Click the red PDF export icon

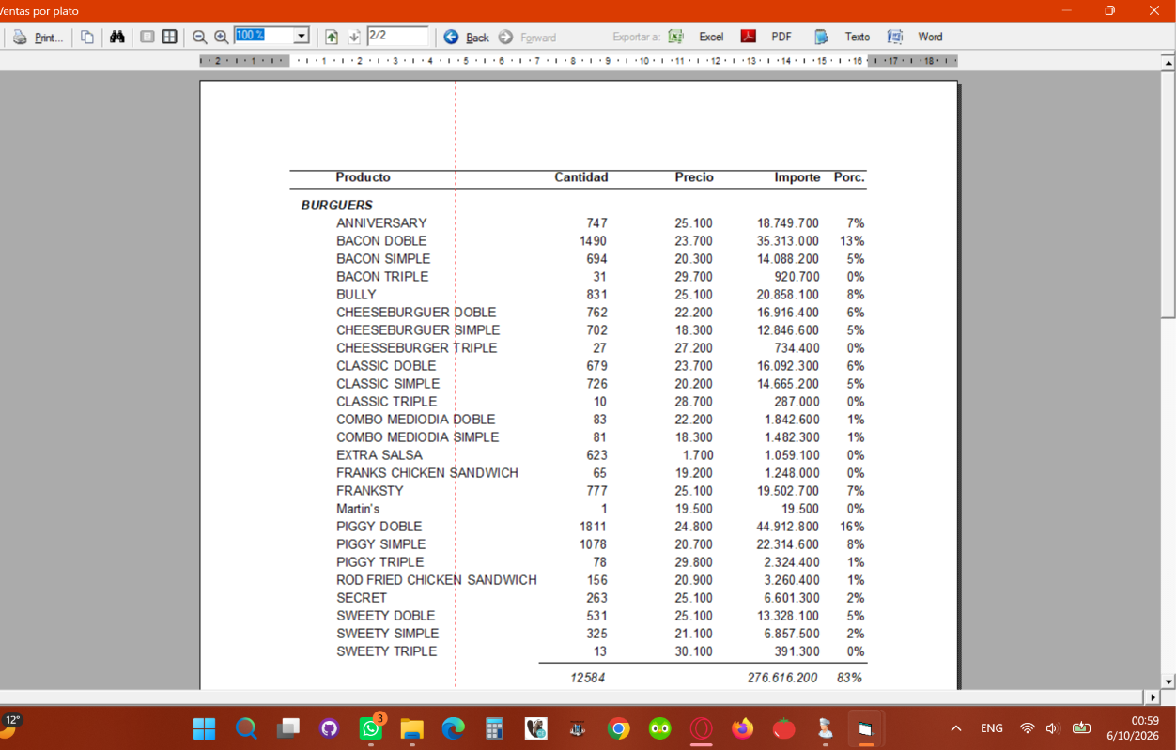pos(749,37)
